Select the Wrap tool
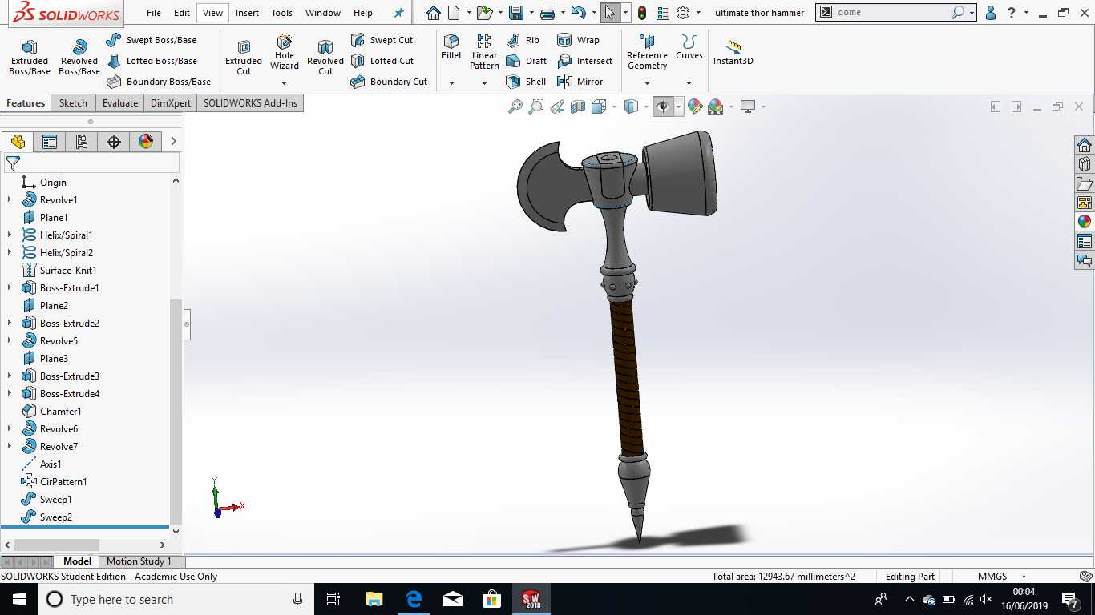Viewport: 1095px width, 615px height. 577,40
